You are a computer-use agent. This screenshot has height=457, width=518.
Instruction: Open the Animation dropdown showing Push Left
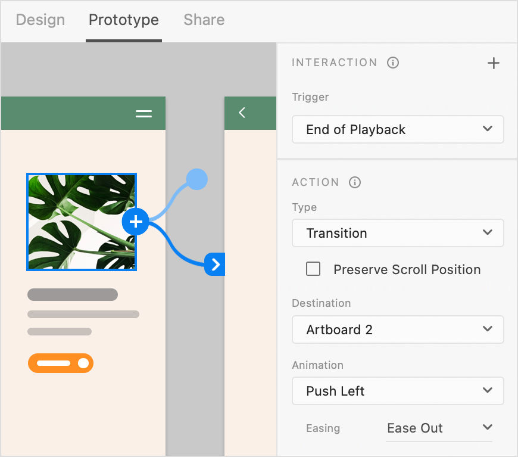[398, 391]
